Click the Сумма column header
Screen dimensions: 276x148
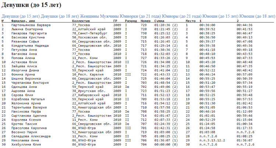(x=160, y=21)
